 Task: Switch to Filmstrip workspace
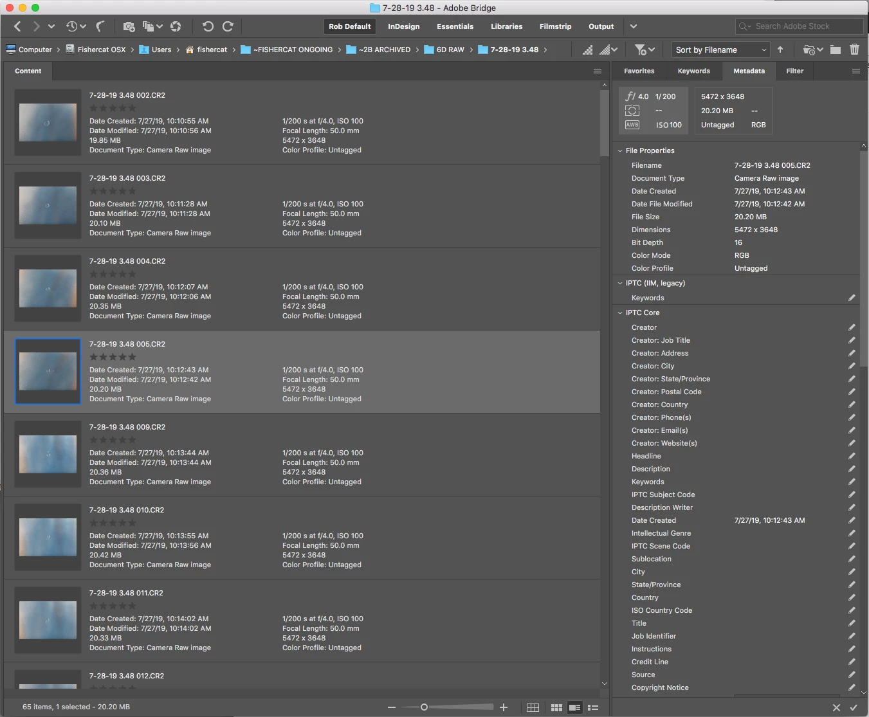click(x=555, y=26)
